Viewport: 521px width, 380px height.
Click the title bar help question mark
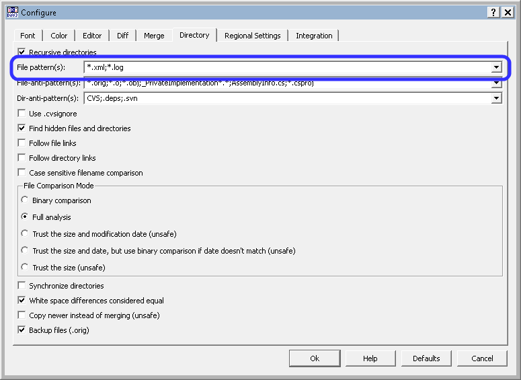click(494, 12)
